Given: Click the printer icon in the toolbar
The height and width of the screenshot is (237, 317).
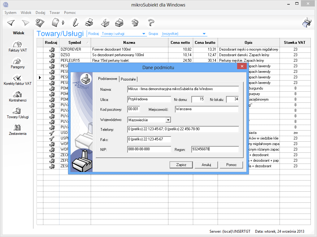Looking at the screenshot, I should (x=89, y=23).
